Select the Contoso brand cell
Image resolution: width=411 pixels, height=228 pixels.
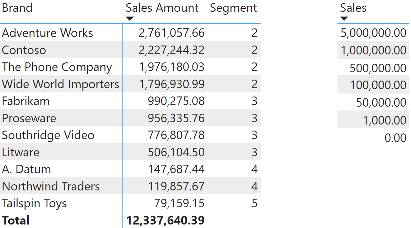(x=24, y=50)
